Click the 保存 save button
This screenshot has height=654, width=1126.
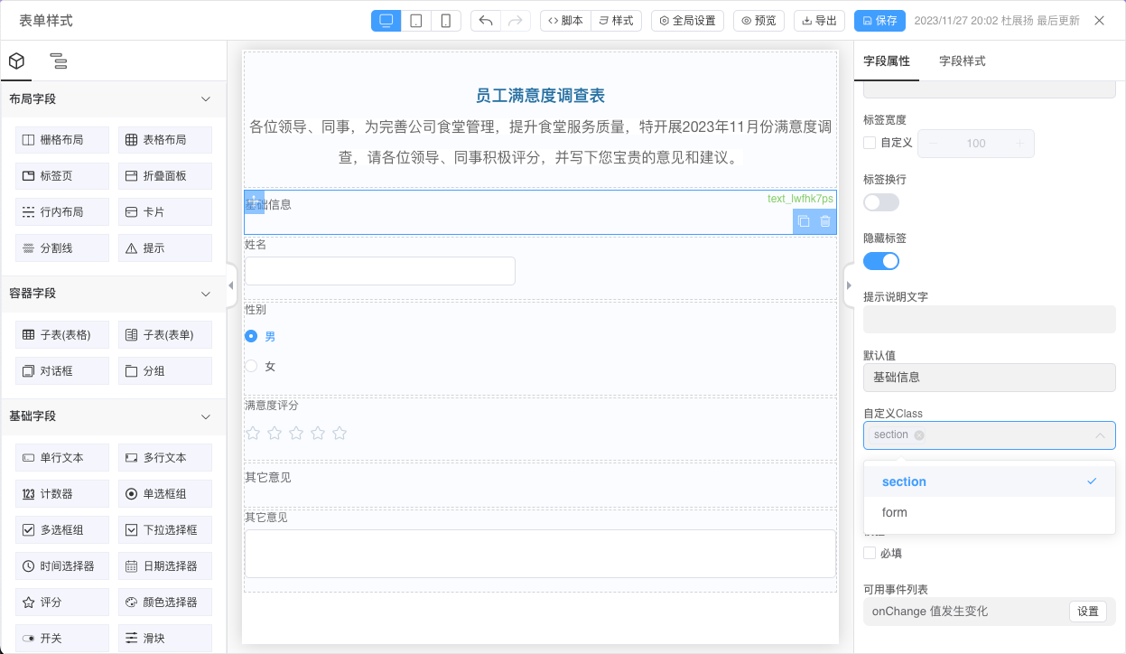(879, 19)
